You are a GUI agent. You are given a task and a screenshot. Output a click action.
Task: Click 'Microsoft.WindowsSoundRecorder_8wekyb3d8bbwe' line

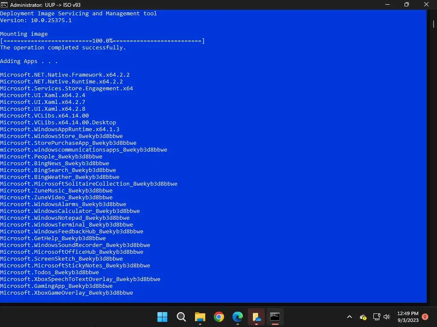pyautogui.click(x=75, y=245)
